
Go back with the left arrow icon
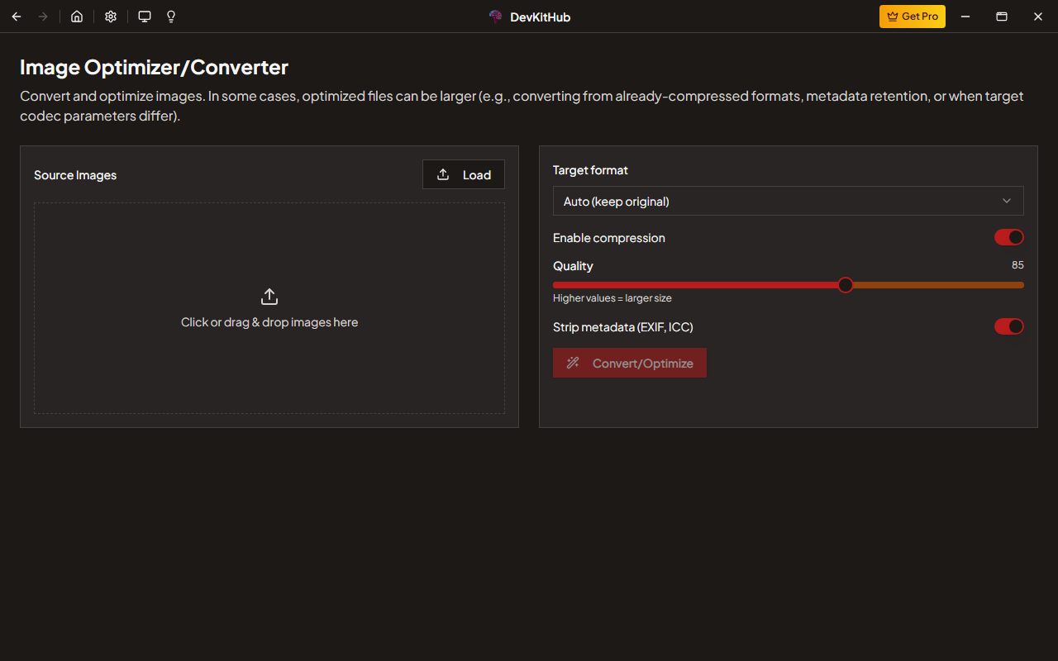[x=17, y=17]
